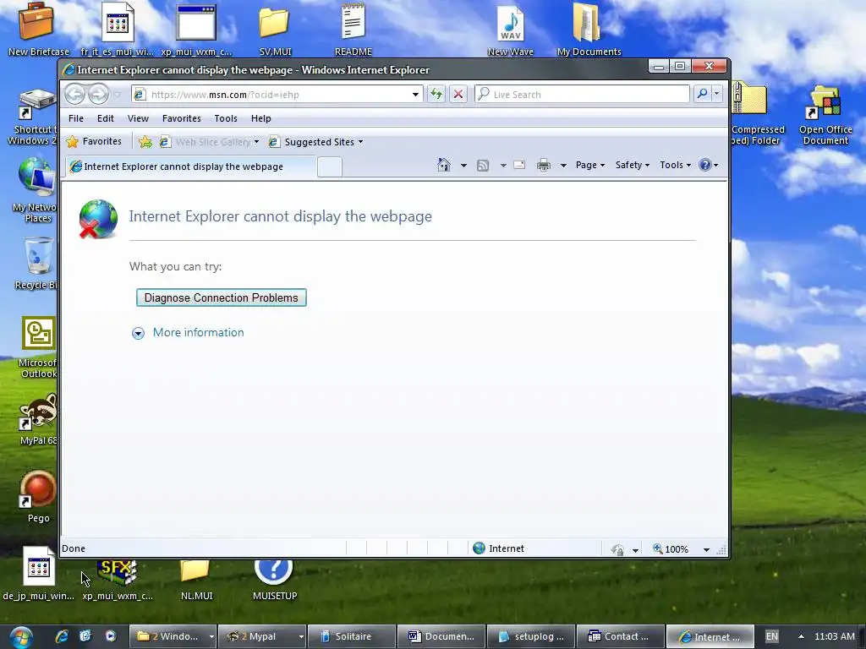Click the privacy report icon in status bar
This screenshot has width=866, height=649.
click(617, 549)
